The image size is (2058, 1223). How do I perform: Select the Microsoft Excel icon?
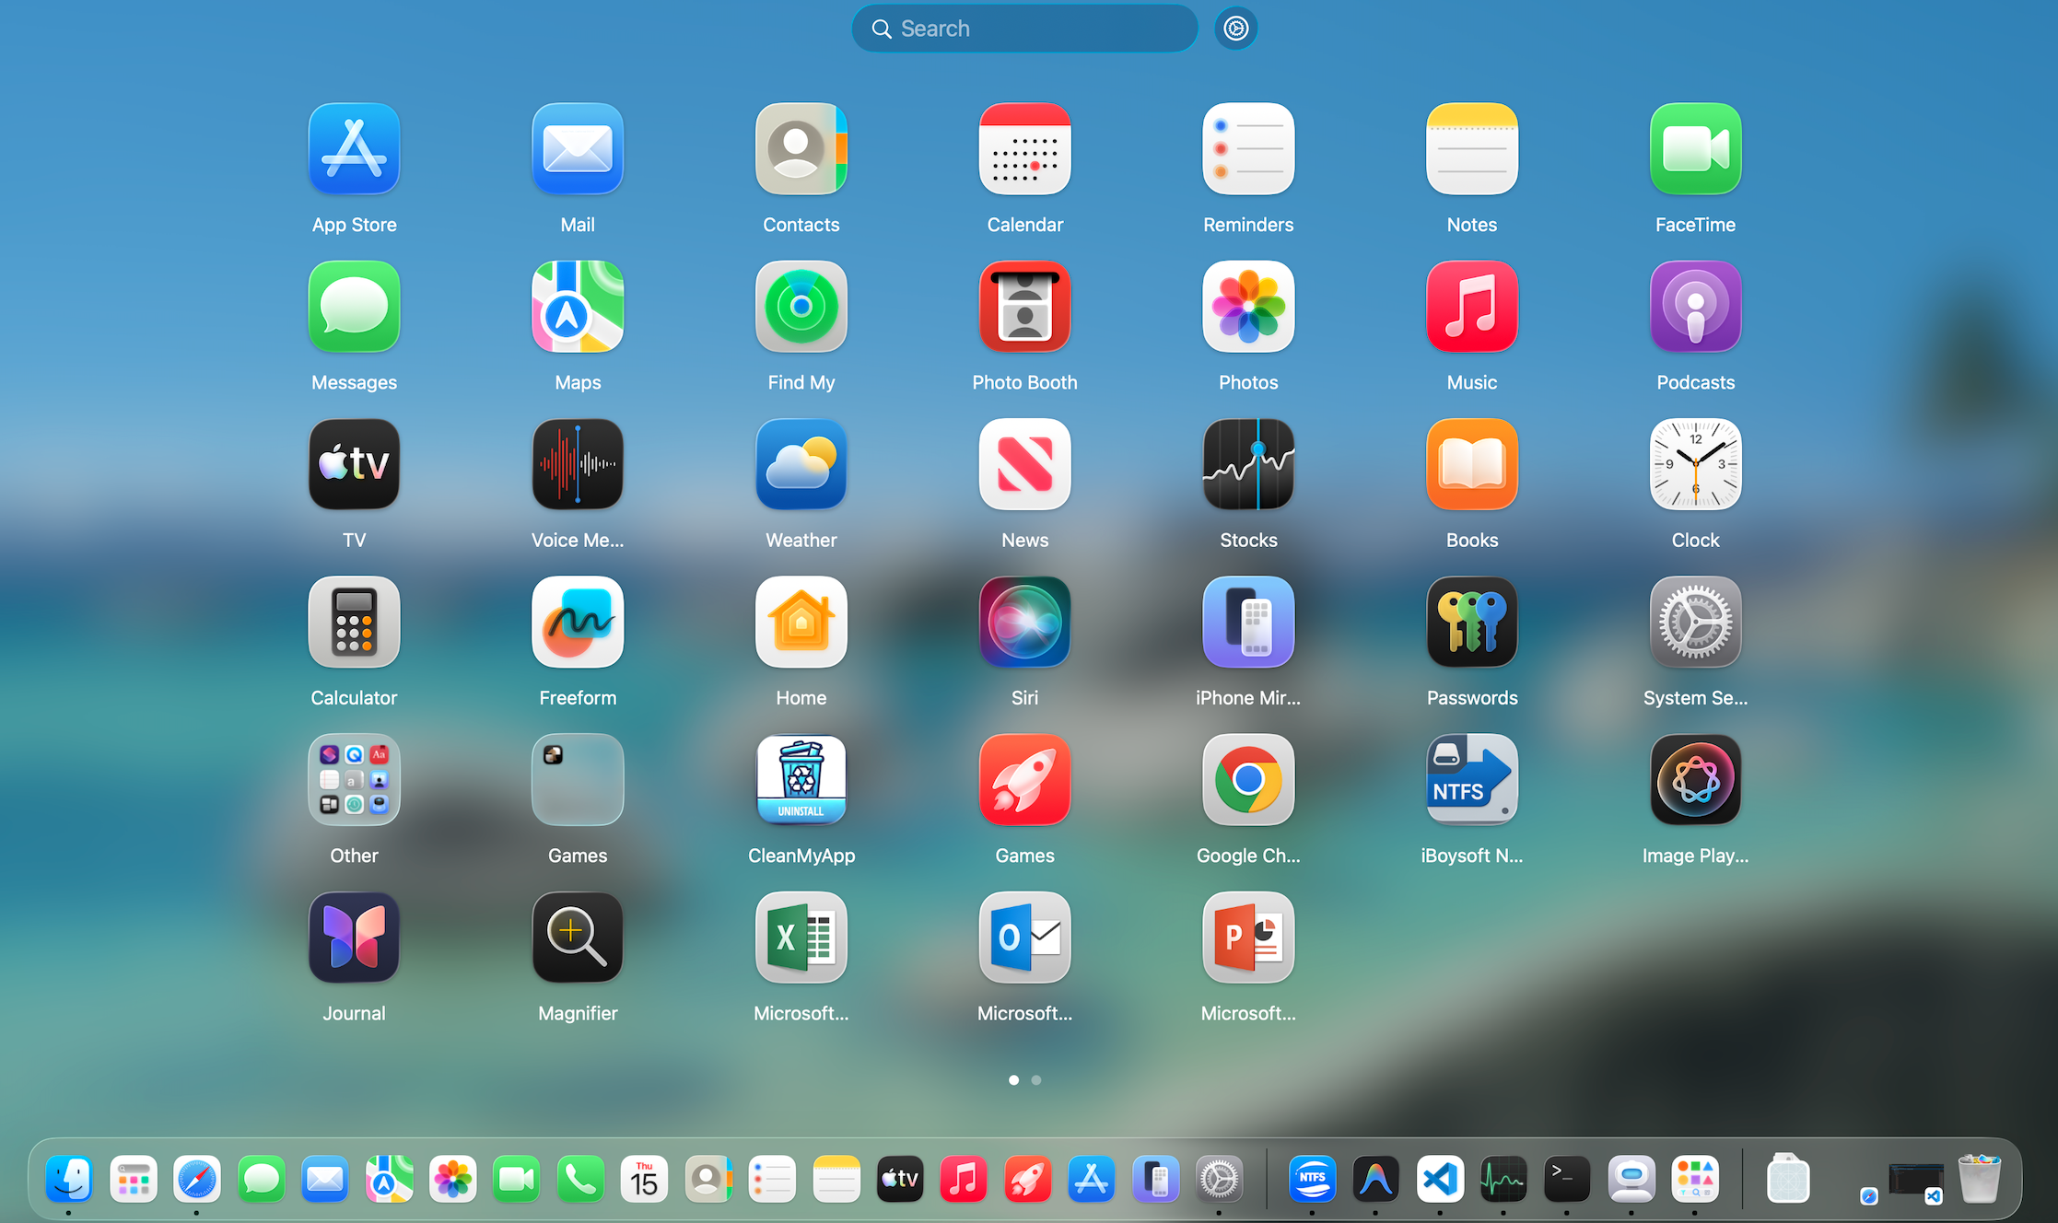tap(801, 938)
